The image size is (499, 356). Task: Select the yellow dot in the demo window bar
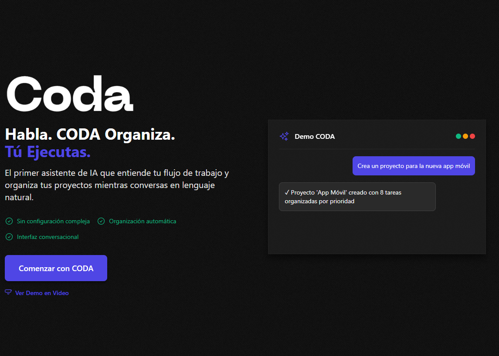[x=465, y=136]
